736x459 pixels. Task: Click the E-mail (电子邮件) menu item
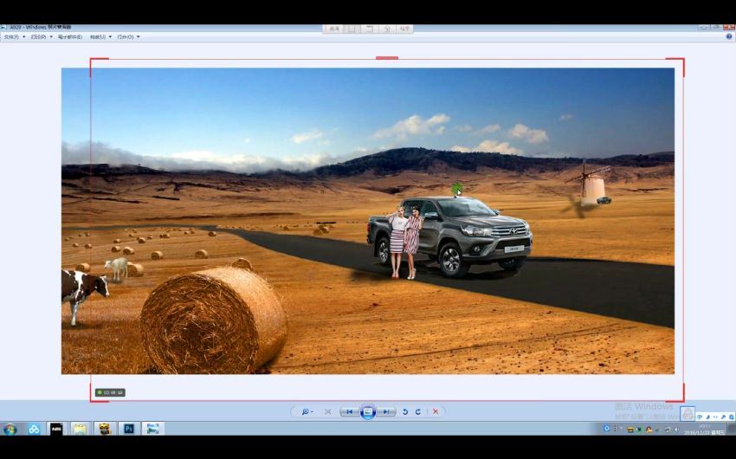pos(70,36)
